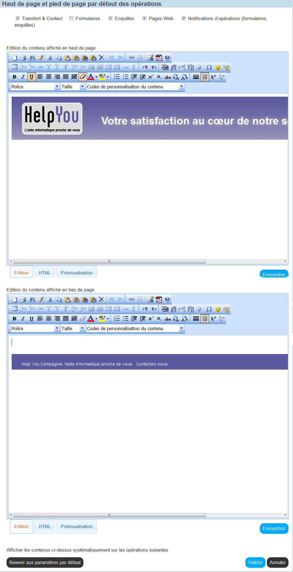The image size is (293, 572).
Task: Click Print icon in header editor toolbar
Action: (x=23, y=58)
